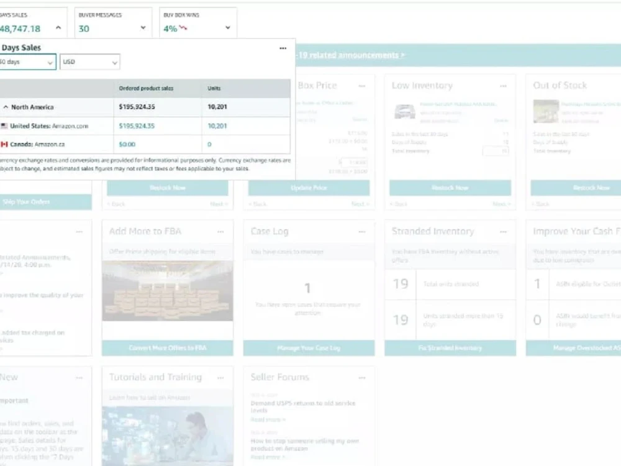Click Restock Now in Low Inventory card
The width and height of the screenshot is (621, 466).
click(450, 188)
